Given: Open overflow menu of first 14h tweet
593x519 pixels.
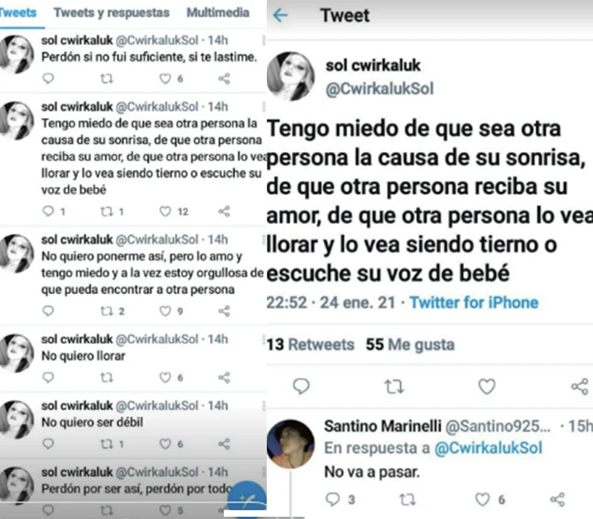Looking at the screenshot, I should [x=264, y=40].
